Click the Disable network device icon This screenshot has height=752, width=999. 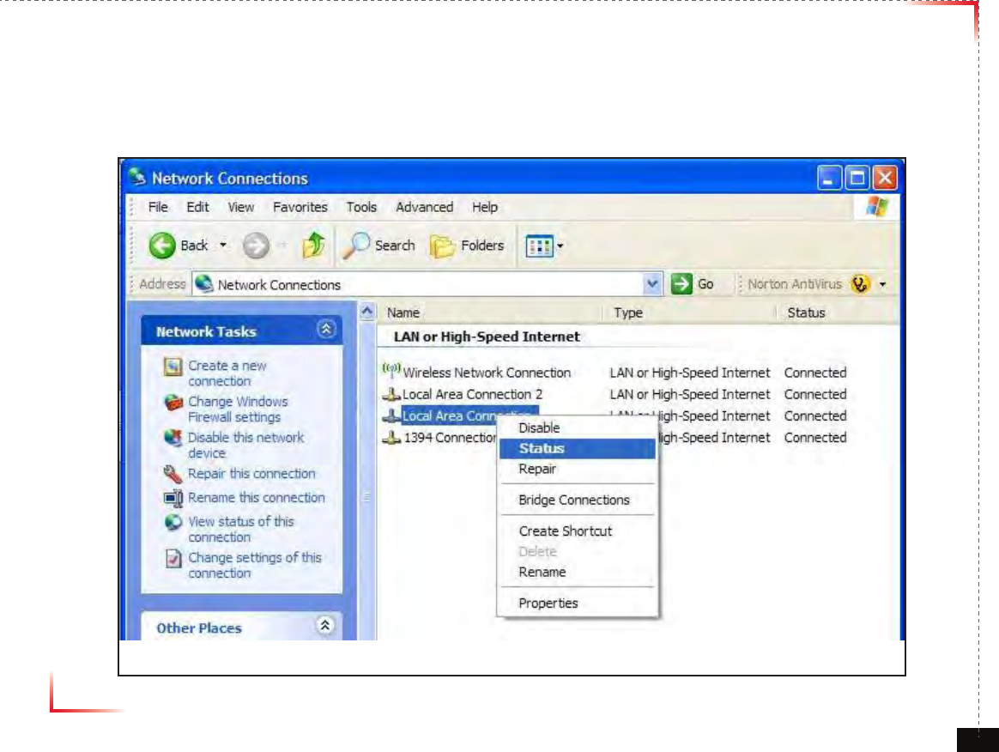click(x=173, y=439)
